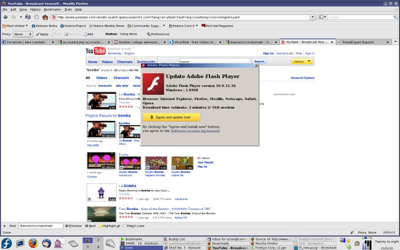Click the YouTube Search button

[x=259, y=61]
